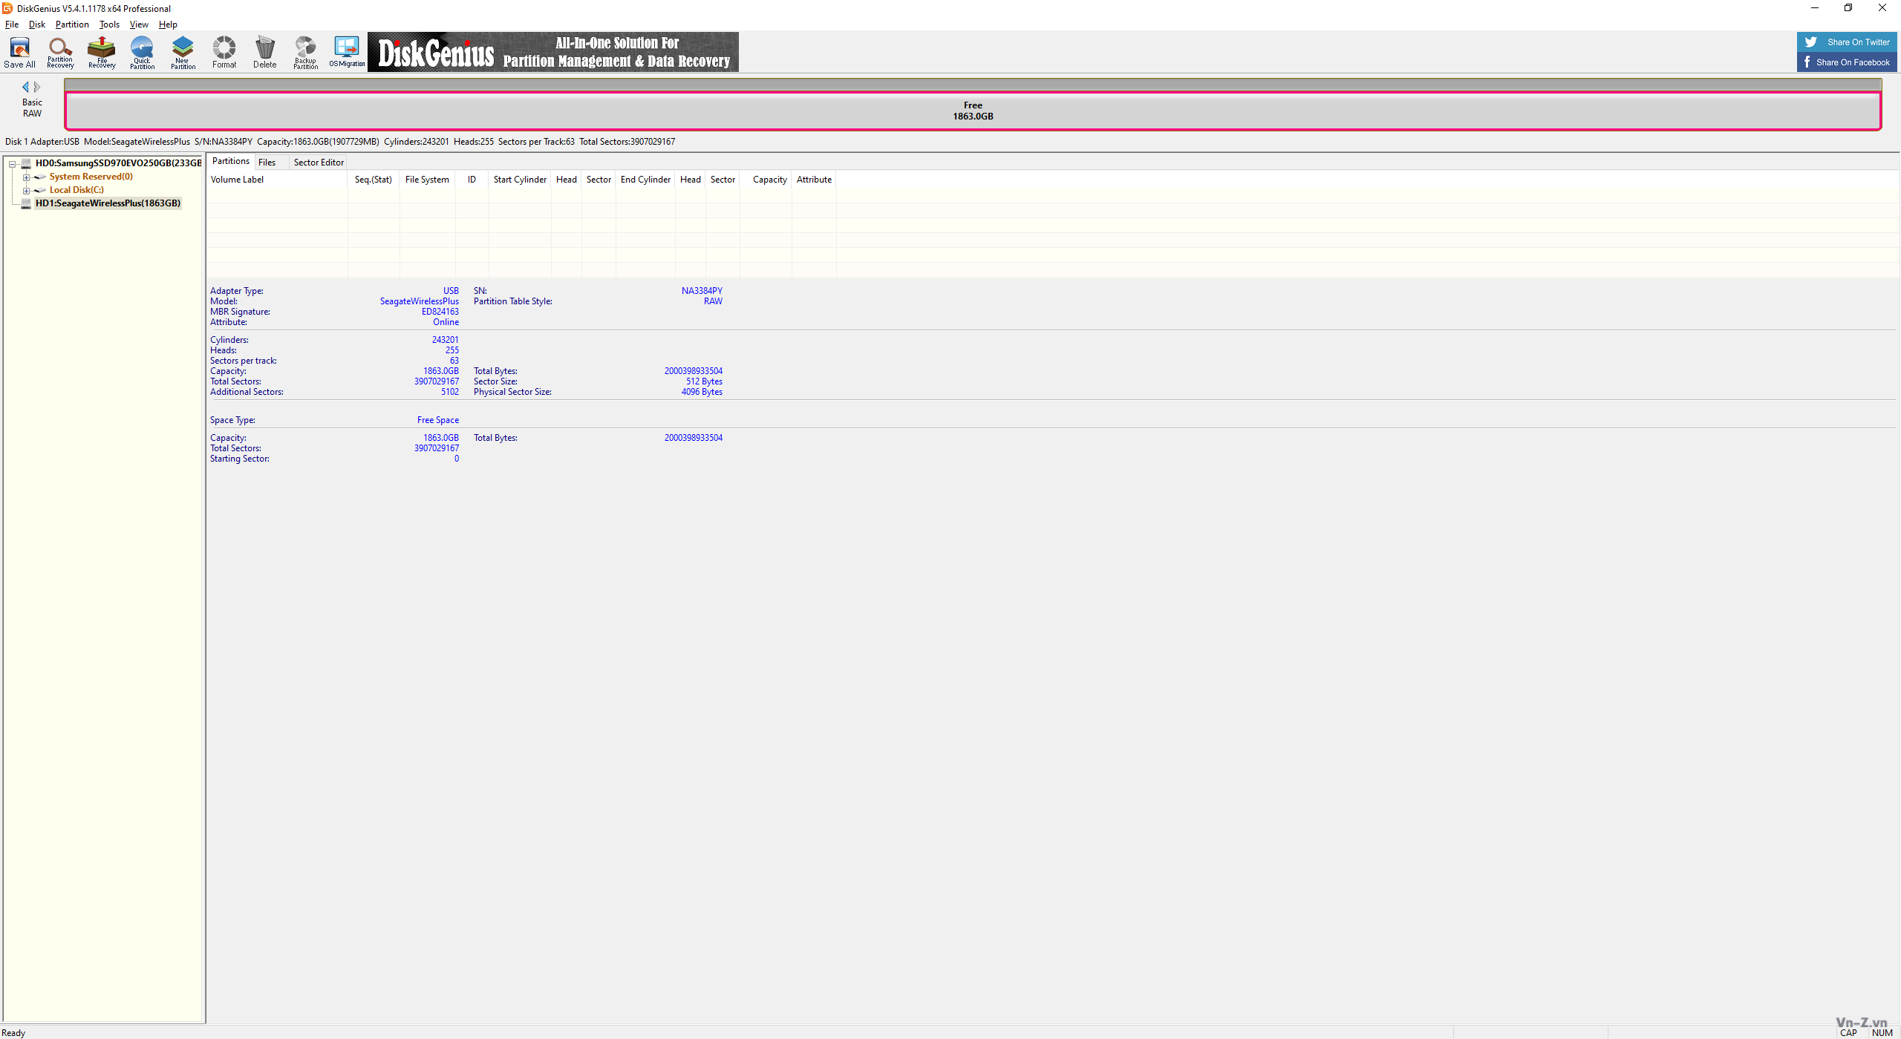Image resolution: width=1901 pixels, height=1039 pixels.
Task: Select System Reserved(0) partition
Action: 91,177
